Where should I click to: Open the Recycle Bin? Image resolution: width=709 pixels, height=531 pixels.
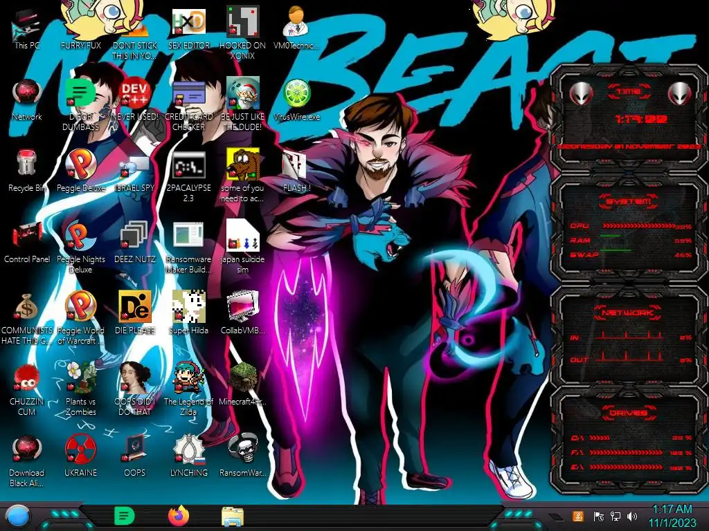[27, 171]
